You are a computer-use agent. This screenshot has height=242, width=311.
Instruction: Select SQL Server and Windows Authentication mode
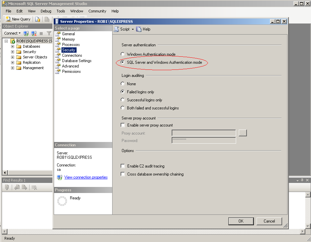point(123,62)
